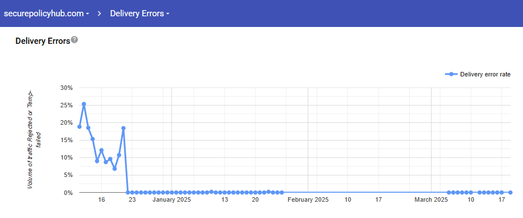Image resolution: width=523 pixels, height=218 pixels.
Task: Click the first data point on the chart
Action: pos(79,126)
